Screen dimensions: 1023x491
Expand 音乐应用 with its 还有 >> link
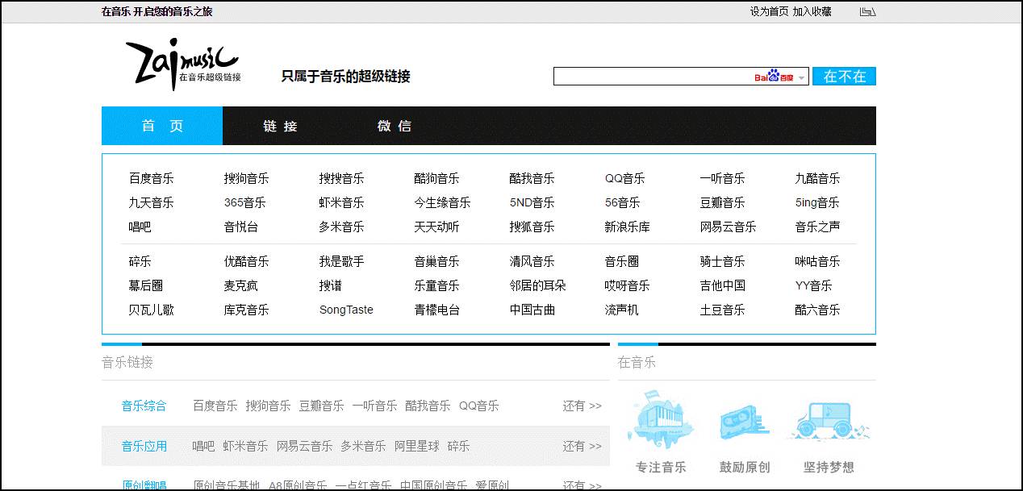tap(582, 446)
